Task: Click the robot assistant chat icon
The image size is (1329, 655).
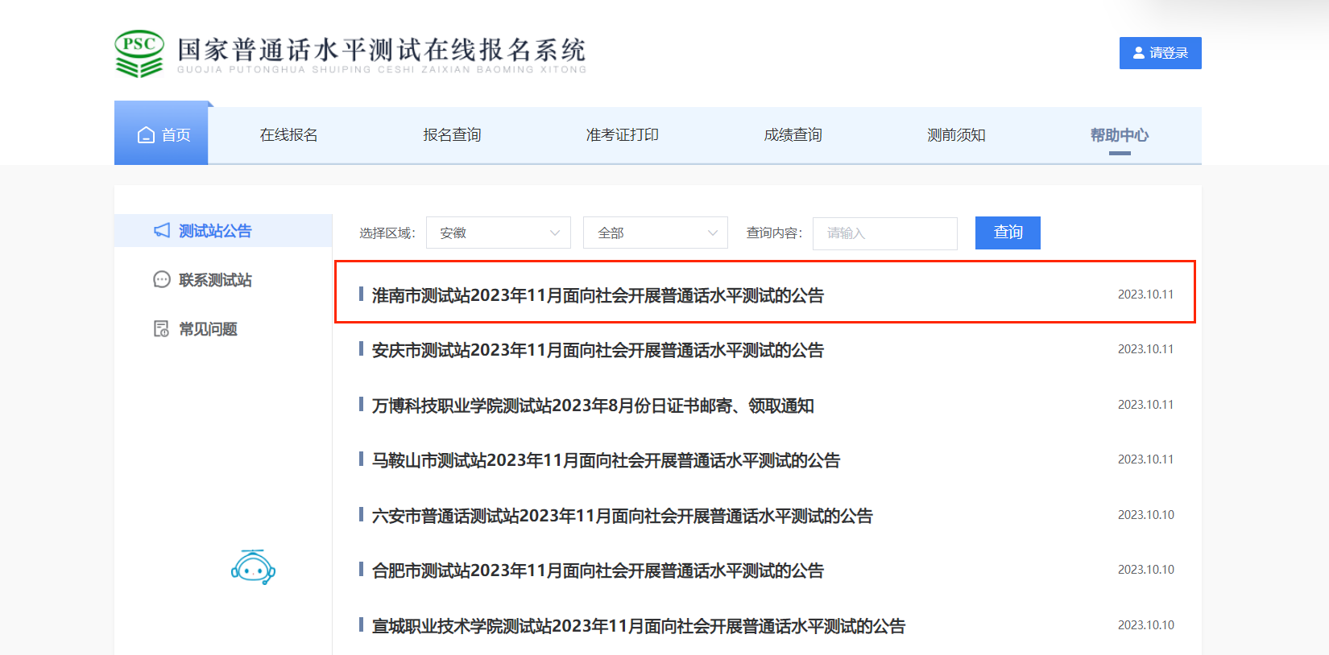Action: pos(253,568)
